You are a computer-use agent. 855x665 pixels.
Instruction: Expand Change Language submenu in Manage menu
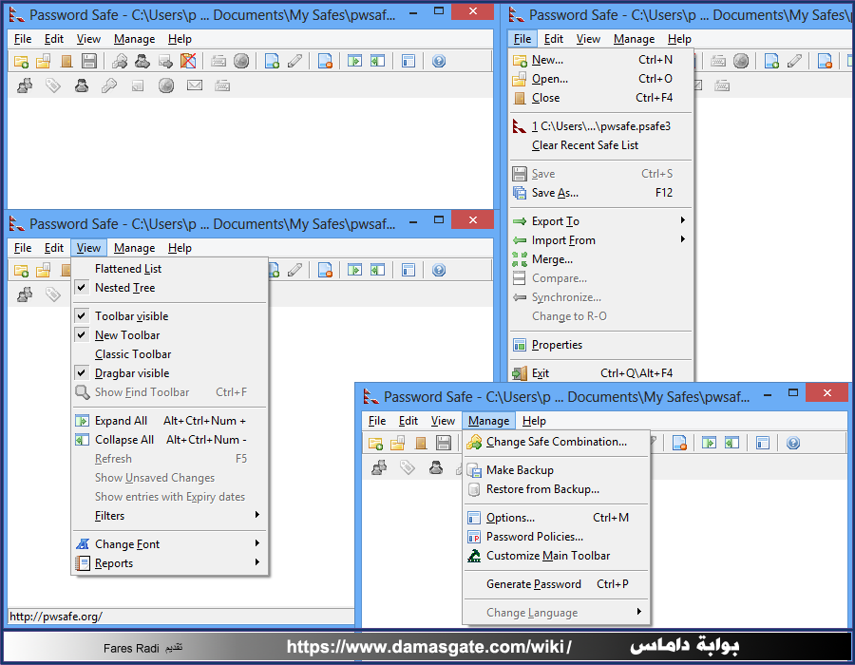click(x=556, y=613)
